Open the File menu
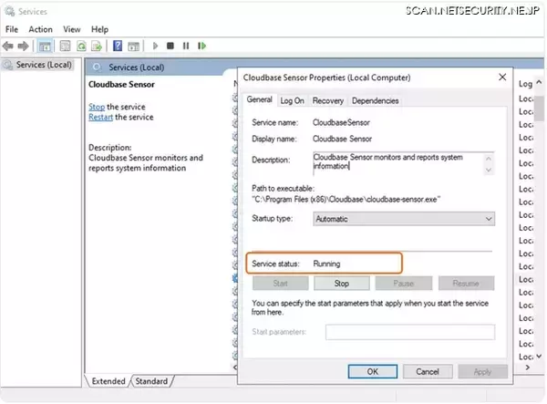The width and height of the screenshot is (547, 404). click(12, 29)
